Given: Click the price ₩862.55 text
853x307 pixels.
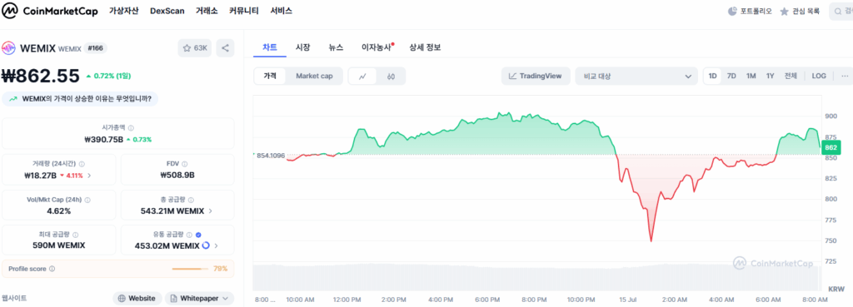Looking at the screenshot, I should (41, 76).
